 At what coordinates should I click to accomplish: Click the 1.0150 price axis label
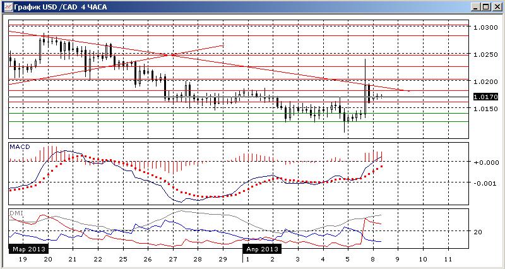tap(485, 109)
